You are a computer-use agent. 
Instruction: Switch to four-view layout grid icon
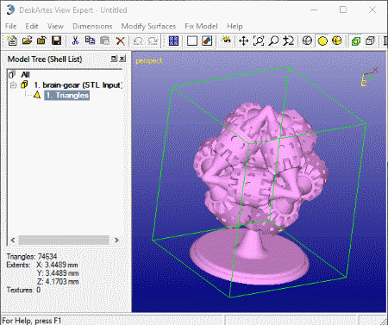tap(173, 41)
